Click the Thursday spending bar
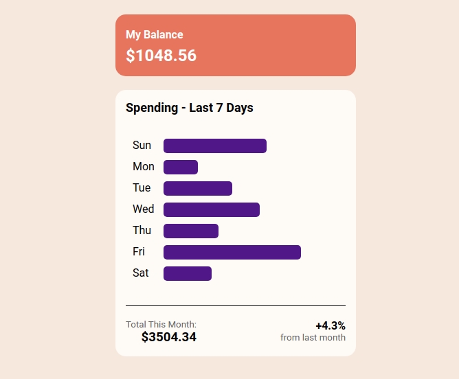 pos(190,231)
